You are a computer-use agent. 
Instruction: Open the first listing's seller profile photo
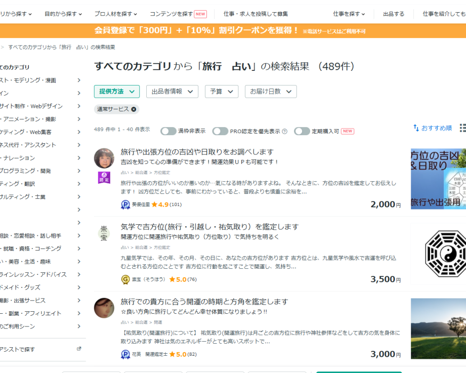tap(104, 158)
